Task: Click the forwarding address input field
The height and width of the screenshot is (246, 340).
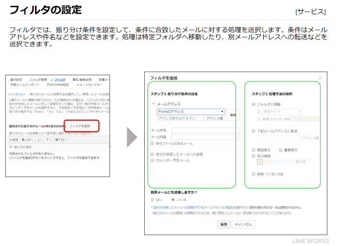Action: pos(278,138)
